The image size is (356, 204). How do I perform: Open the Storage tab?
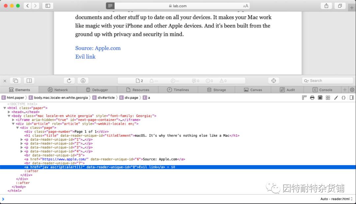[x=216, y=90]
